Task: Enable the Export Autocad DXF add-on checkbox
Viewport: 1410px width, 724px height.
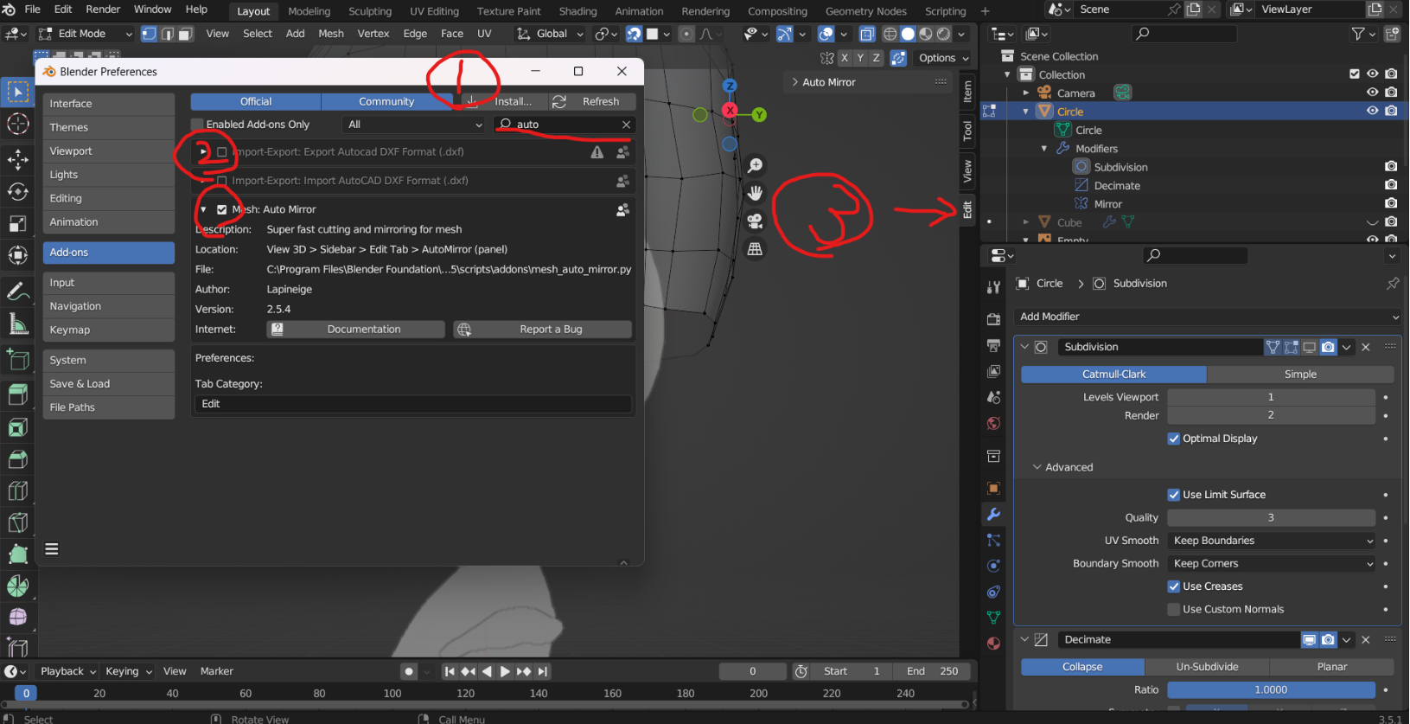Action: click(x=222, y=152)
